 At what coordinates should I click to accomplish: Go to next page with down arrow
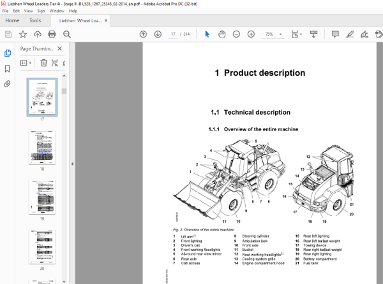pos(158,34)
